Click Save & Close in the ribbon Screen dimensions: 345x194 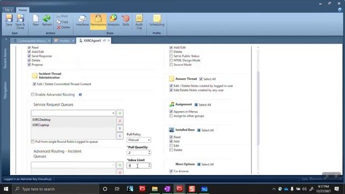click(20, 22)
